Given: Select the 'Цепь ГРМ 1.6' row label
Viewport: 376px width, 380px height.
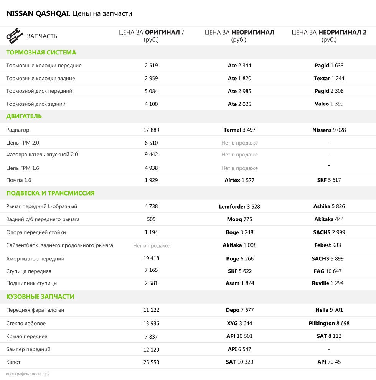Looking at the screenshot, I should (x=23, y=168).
